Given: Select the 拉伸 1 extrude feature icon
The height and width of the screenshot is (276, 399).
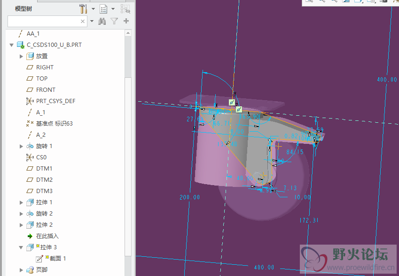Looking at the screenshot, I should click(30, 202).
